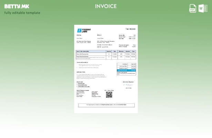Click the Foobar Labs logo
The width and height of the screenshot is (212, 138).
point(84,30)
